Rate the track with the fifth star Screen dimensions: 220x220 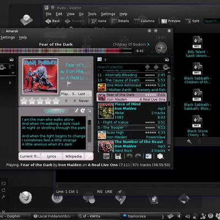pos(56,101)
